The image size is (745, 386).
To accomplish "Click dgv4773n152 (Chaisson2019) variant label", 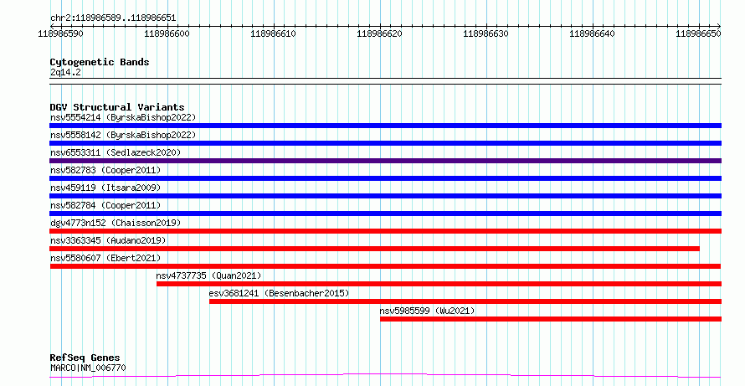I will pyautogui.click(x=116, y=223).
